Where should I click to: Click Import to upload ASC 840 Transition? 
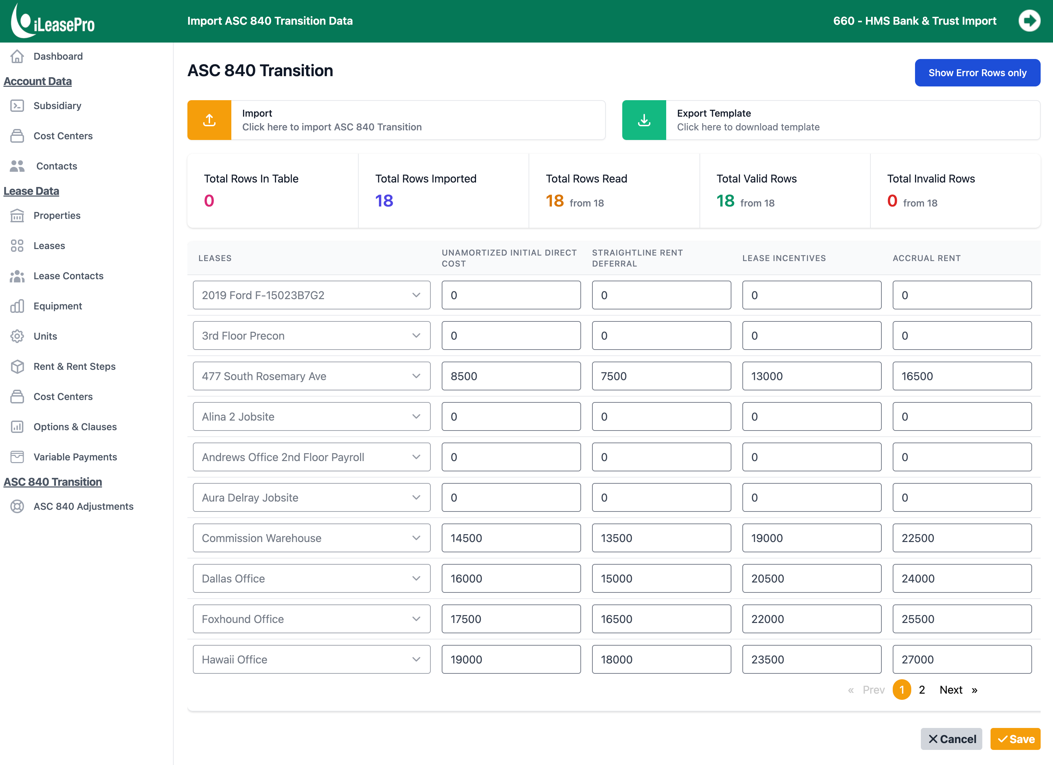396,120
